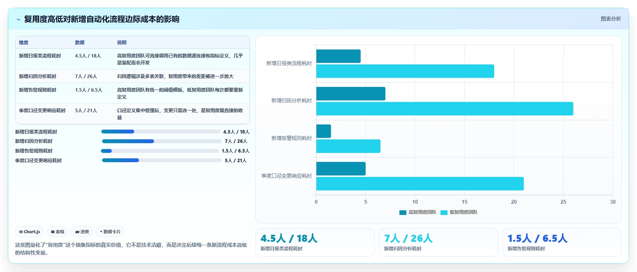This screenshot has height=272, width=637.
Task: Click the progress list value 5人 / 21人
Action: point(236,161)
